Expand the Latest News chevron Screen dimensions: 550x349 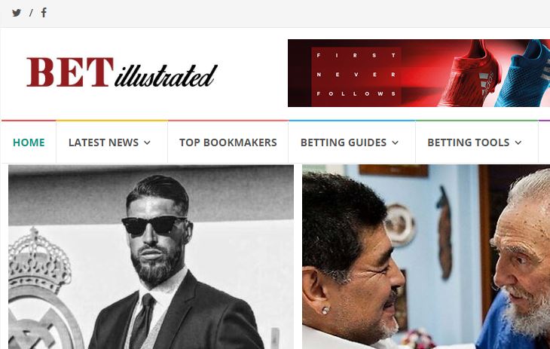pyautogui.click(x=148, y=142)
